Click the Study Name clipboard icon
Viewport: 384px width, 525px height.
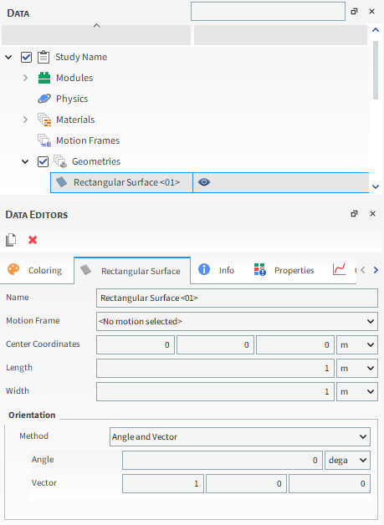(44, 57)
